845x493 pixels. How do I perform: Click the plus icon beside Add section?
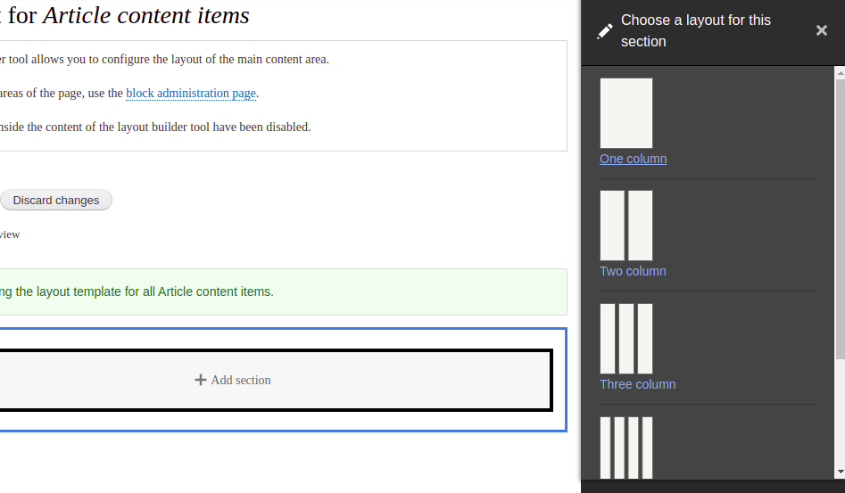coord(201,380)
